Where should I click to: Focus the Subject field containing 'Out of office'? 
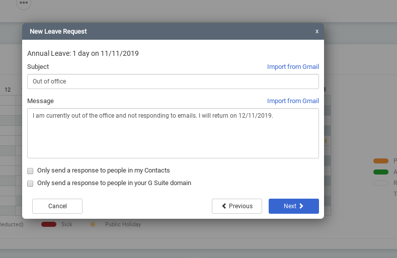[x=173, y=81]
